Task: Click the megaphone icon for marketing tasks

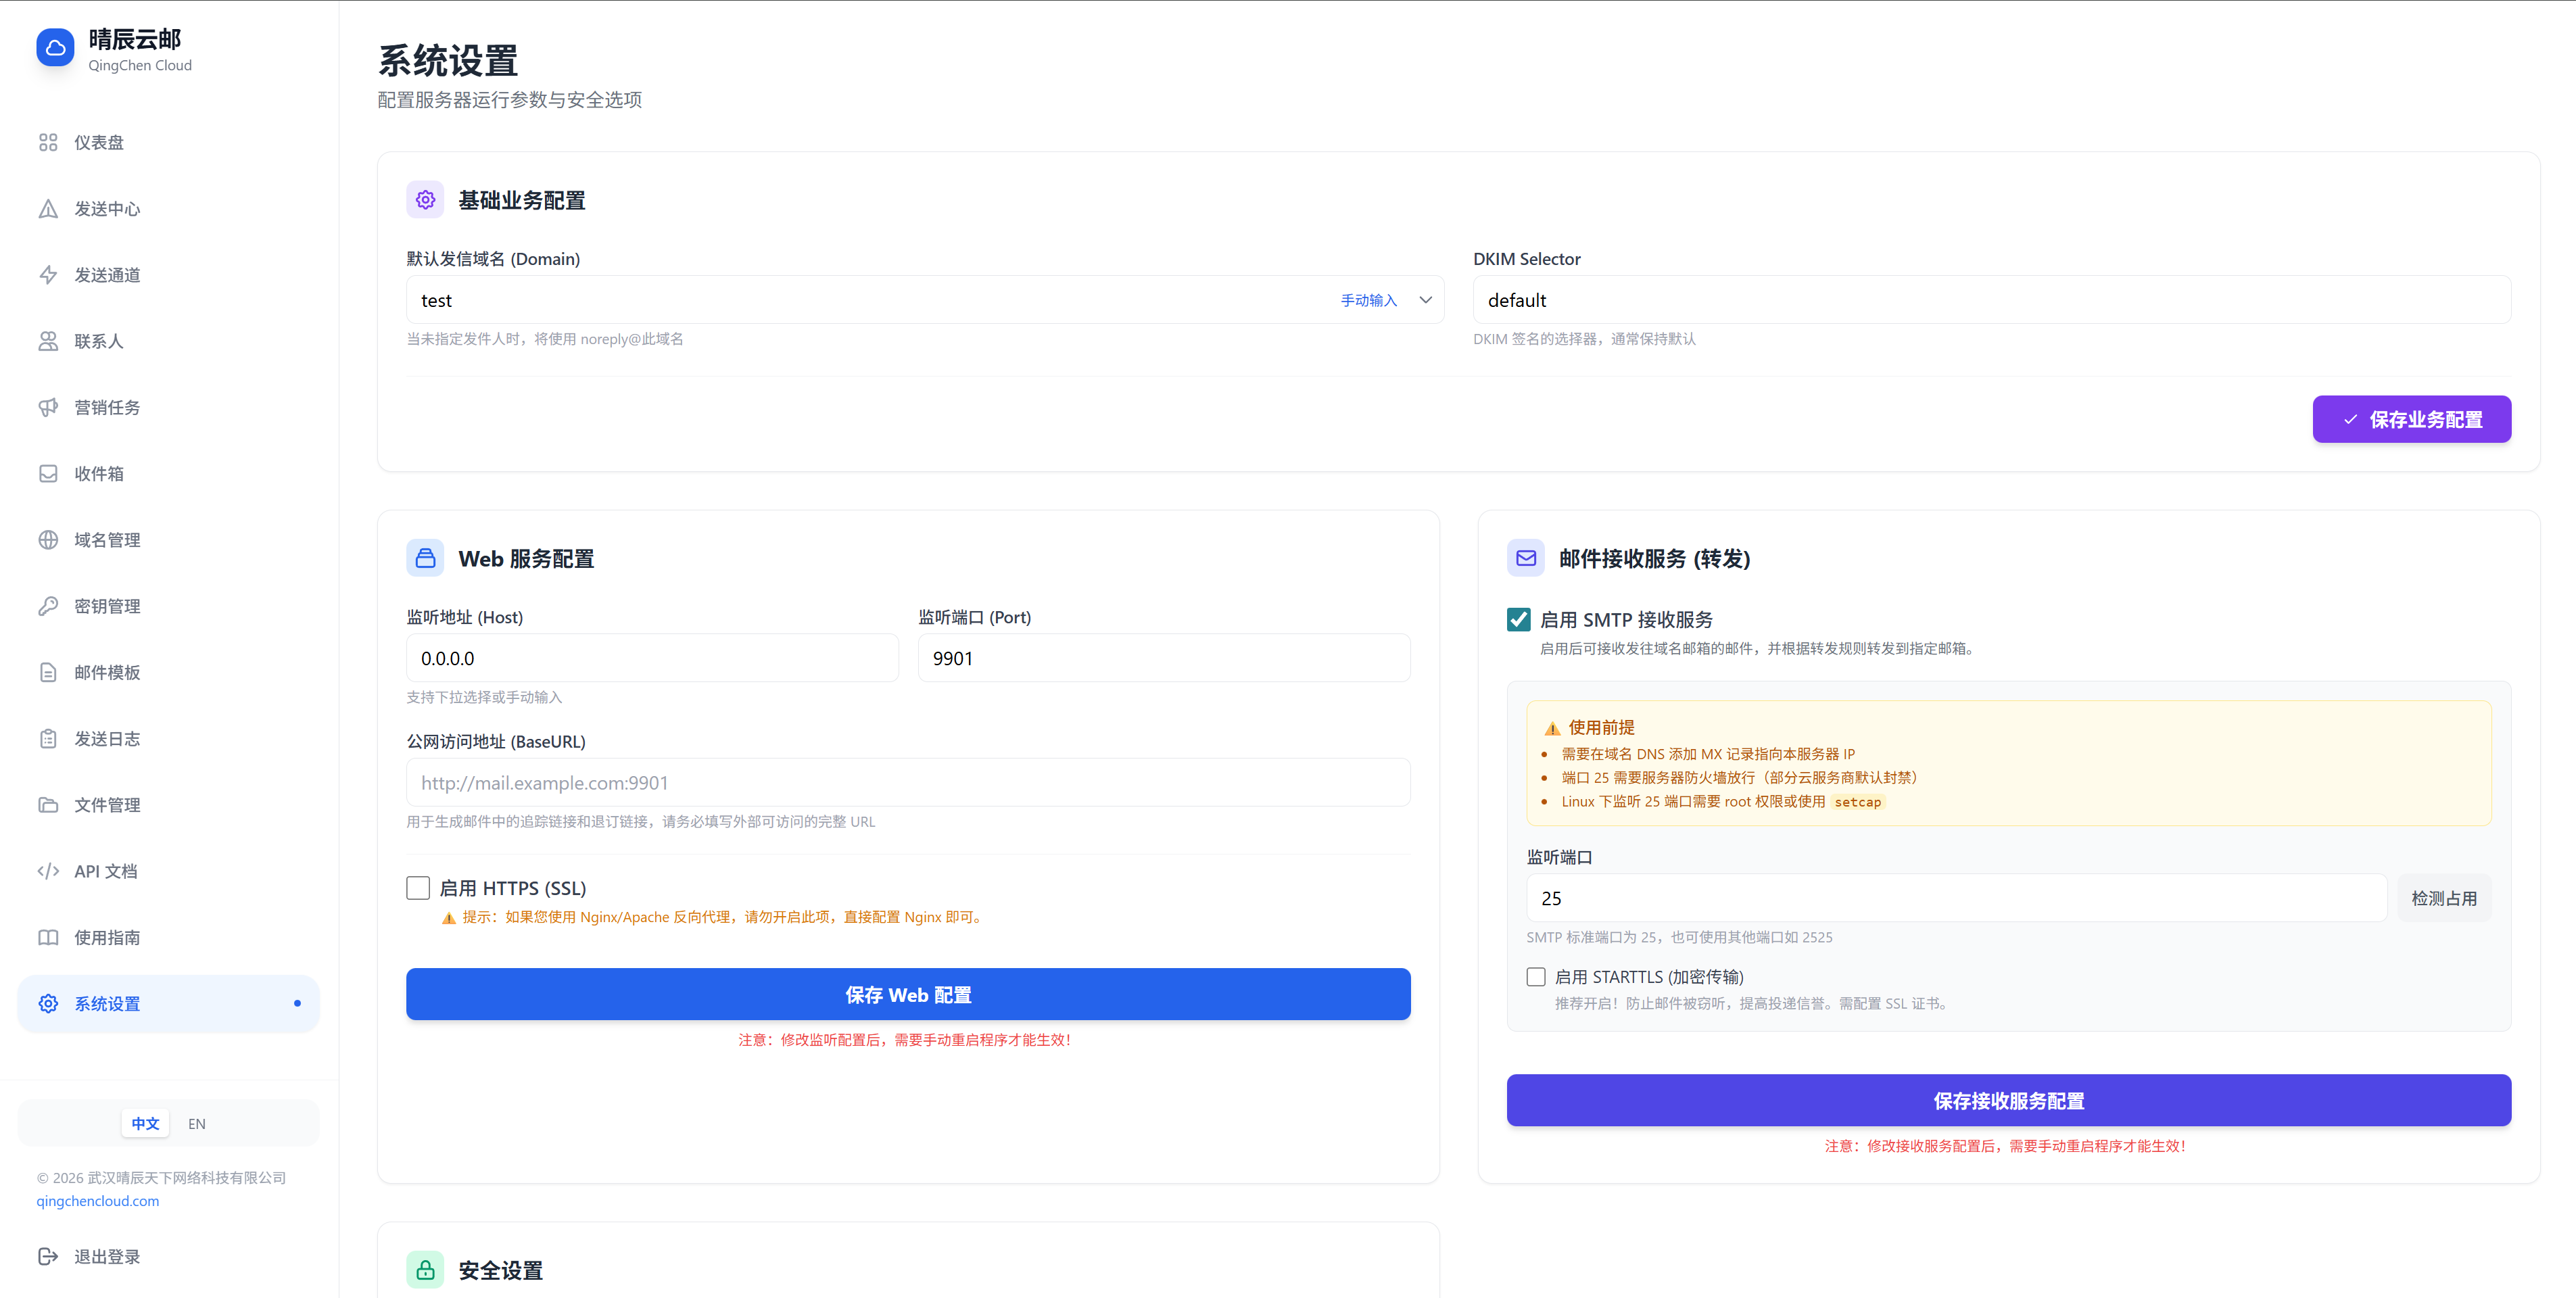Action: click(x=48, y=407)
